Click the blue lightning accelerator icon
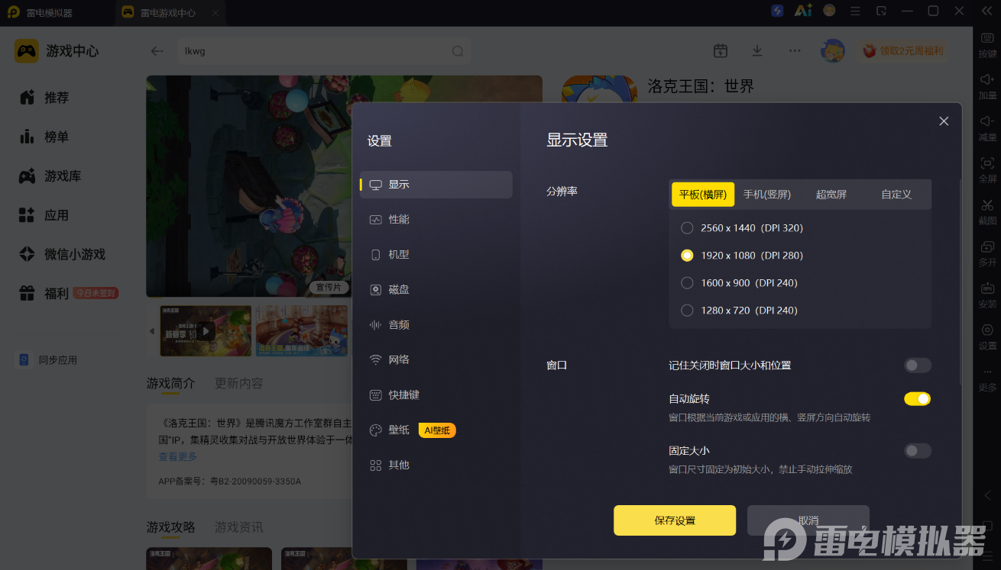1001x570 pixels. [777, 11]
